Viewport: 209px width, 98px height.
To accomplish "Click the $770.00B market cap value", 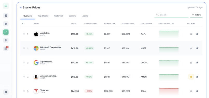I will point(108,91).
